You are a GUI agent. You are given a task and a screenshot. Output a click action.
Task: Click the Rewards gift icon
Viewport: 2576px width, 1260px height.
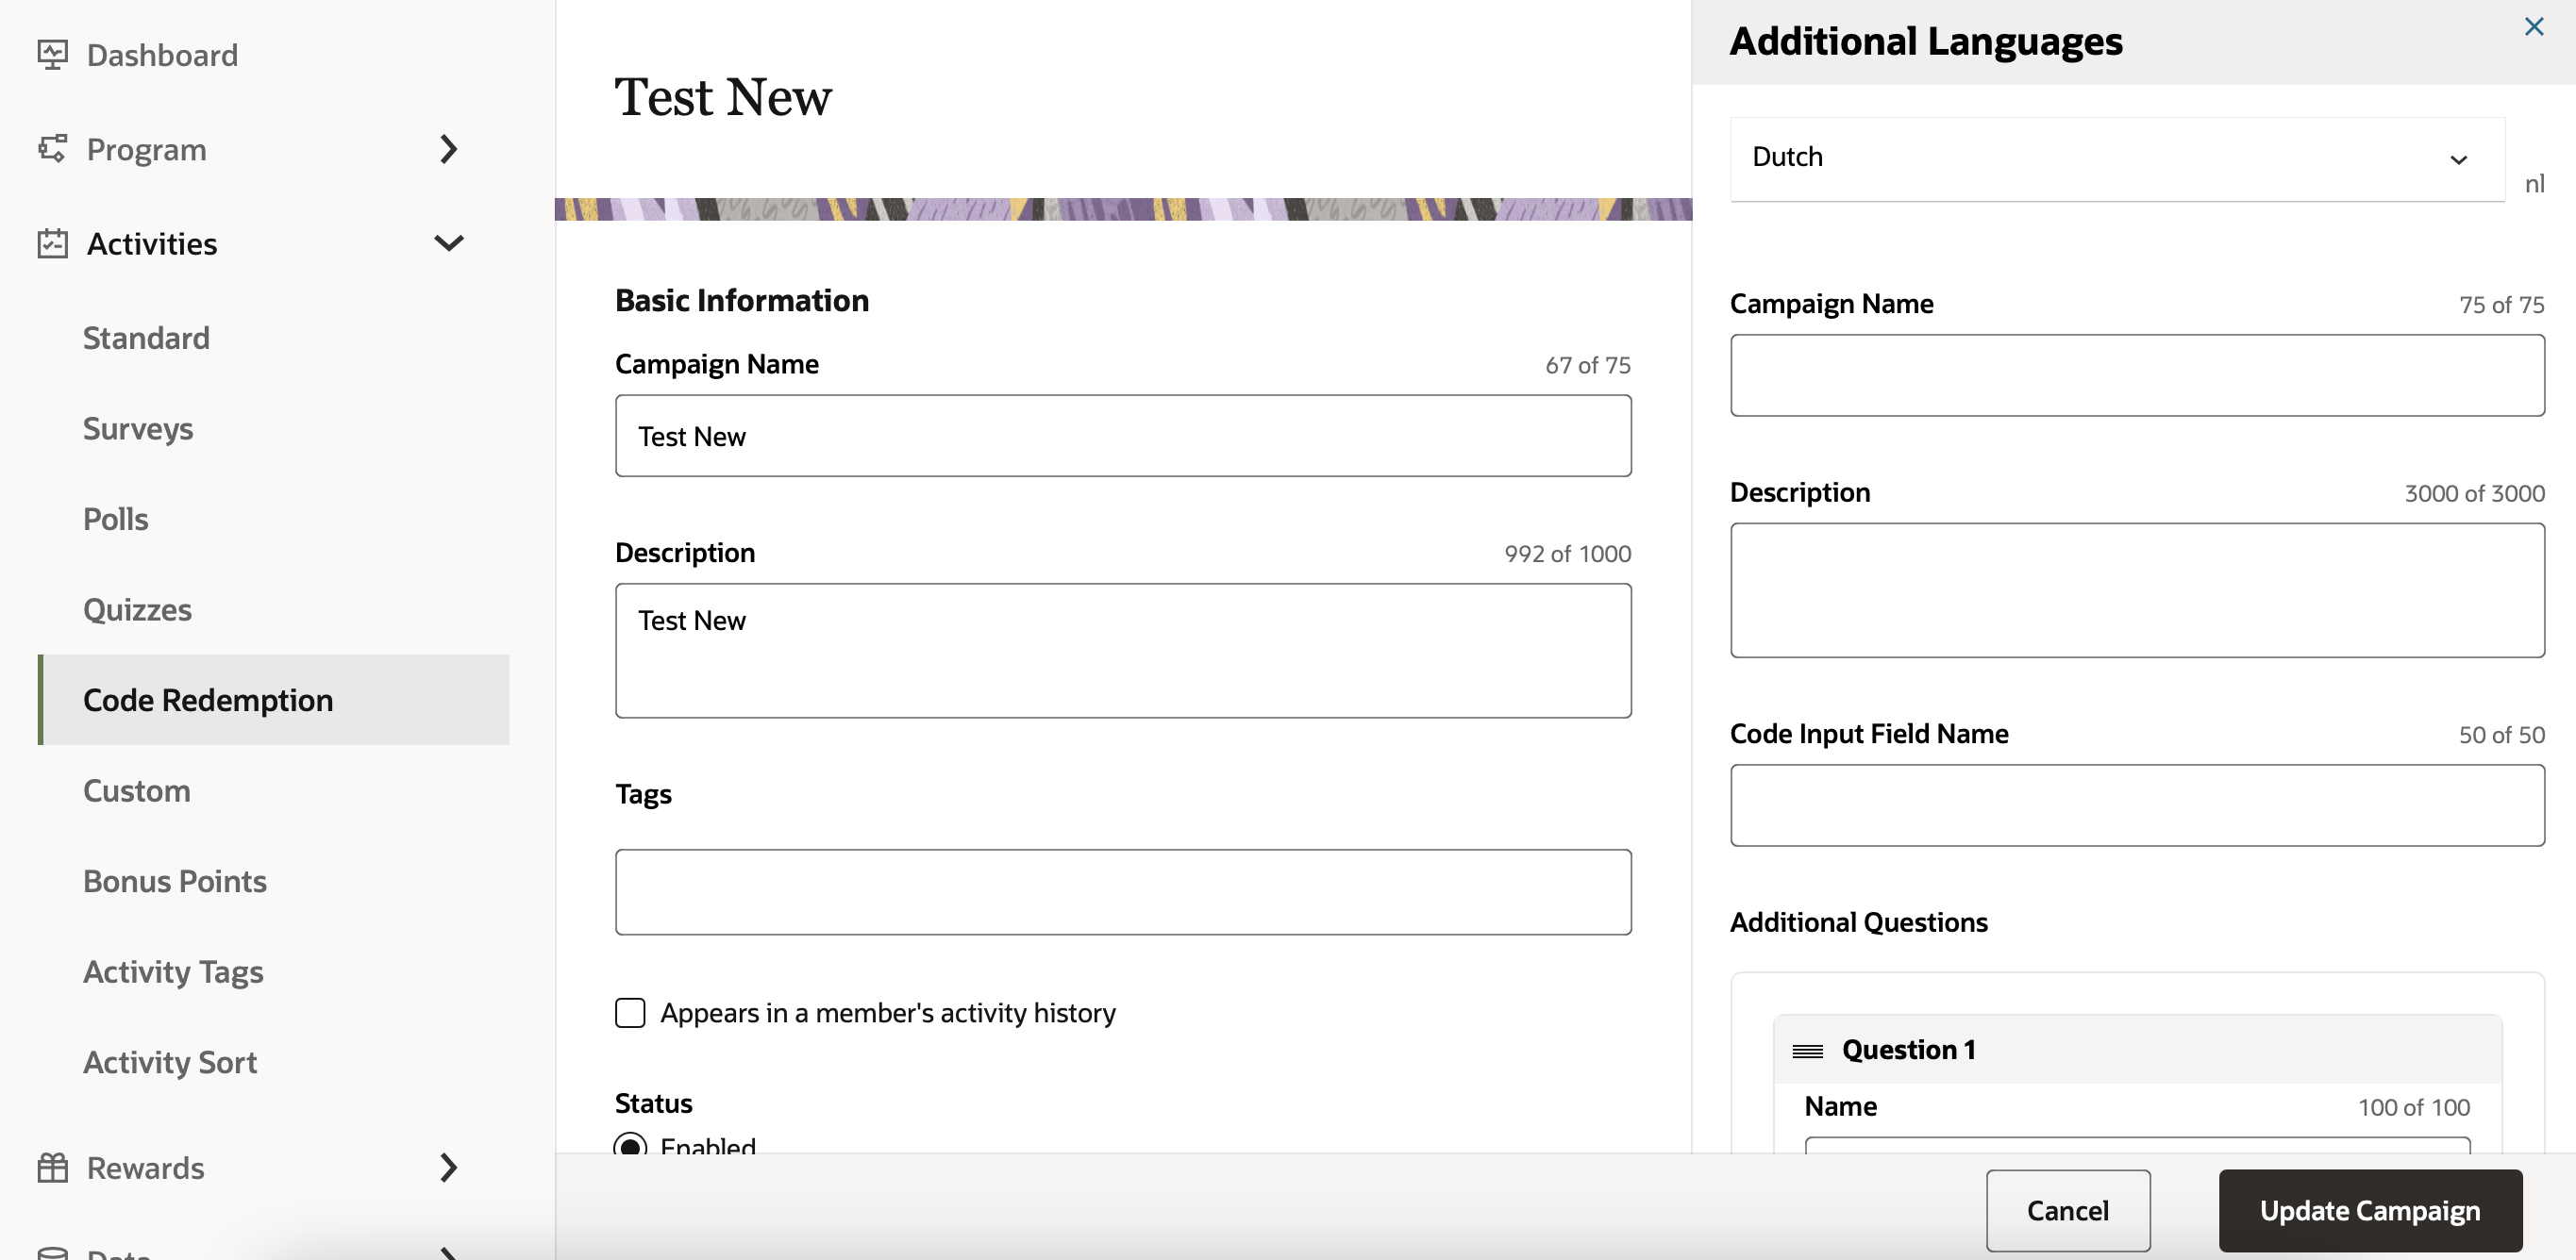click(52, 1167)
